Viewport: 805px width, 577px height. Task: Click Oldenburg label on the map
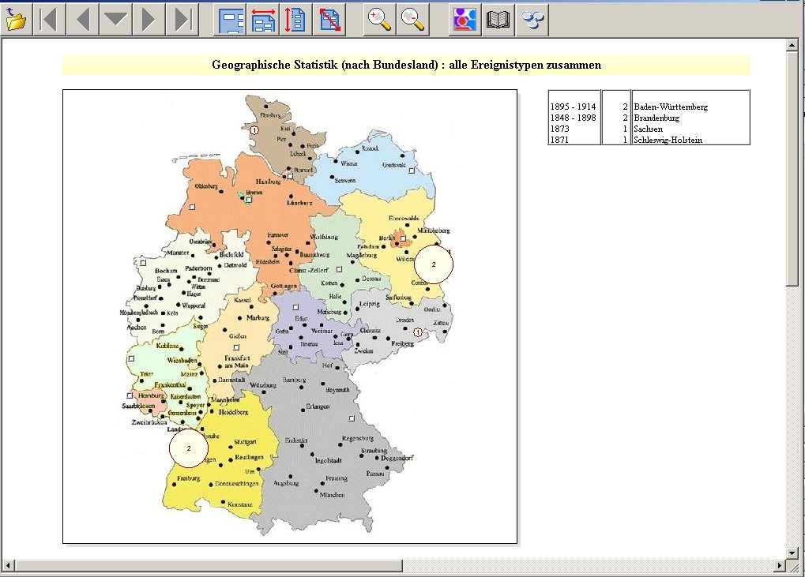pyautogui.click(x=206, y=186)
